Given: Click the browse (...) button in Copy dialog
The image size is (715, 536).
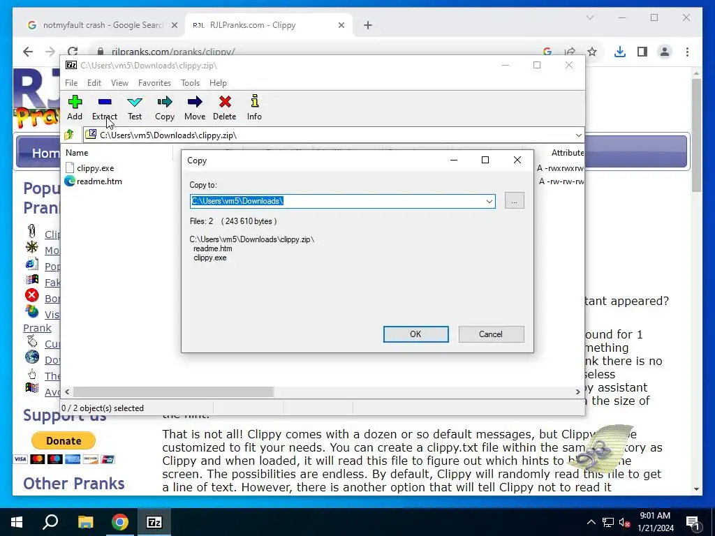Looking at the screenshot, I should [515, 201].
